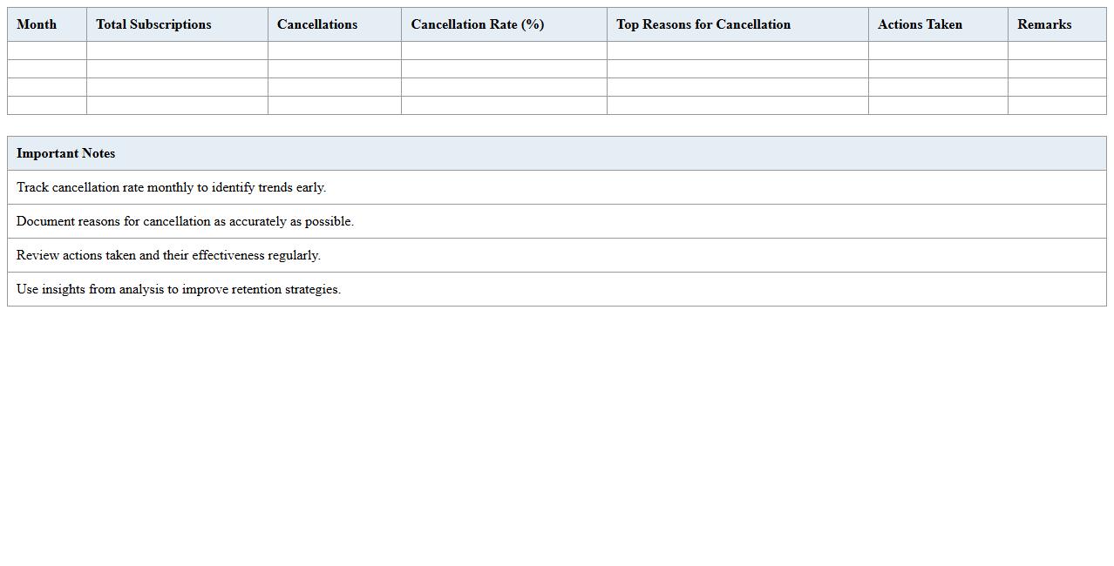Select the note about tracking cancellation rate monthly
Viewport: 1114px width, 566px height.
(x=172, y=187)
